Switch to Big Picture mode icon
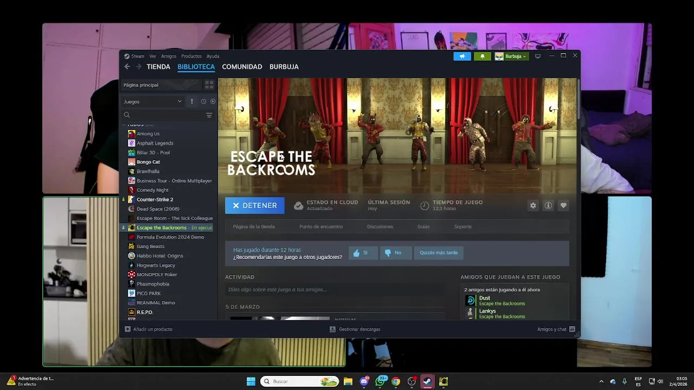This screenshot has height=390, width=694. pyautogui.click(x=538, y=56)
